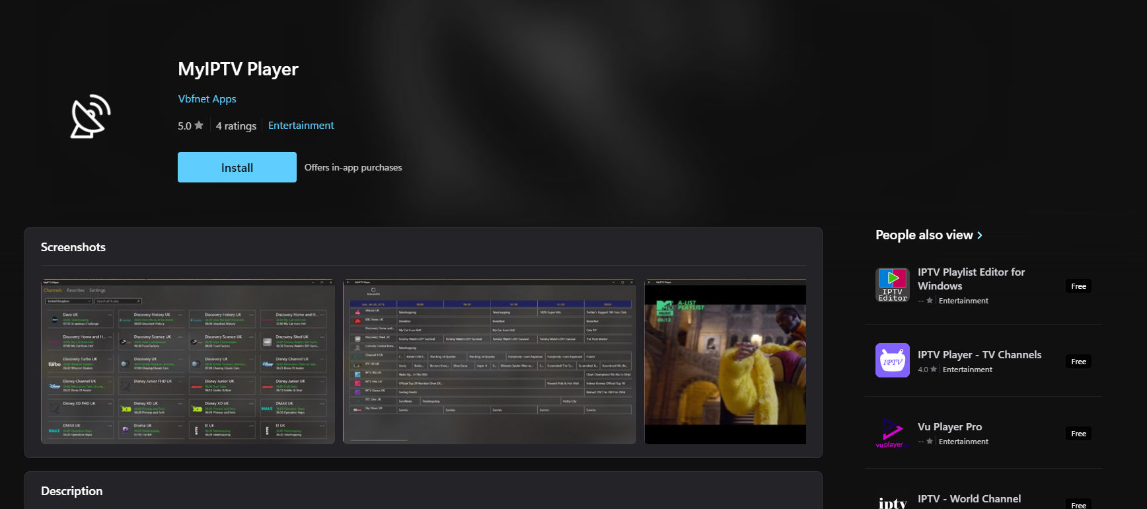1147x509 pixels.
Task: Click the 5.0 star rating
Action: tap(190, 126)
